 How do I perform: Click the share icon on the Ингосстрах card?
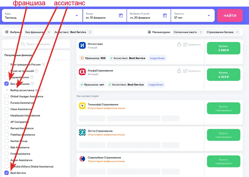click(179, 44)
